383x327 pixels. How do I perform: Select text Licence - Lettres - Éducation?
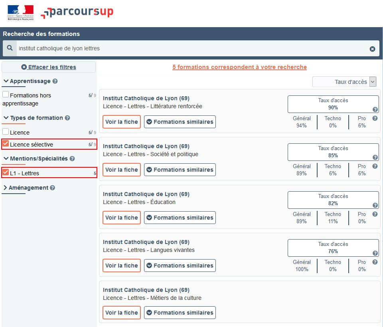point(139,202)
